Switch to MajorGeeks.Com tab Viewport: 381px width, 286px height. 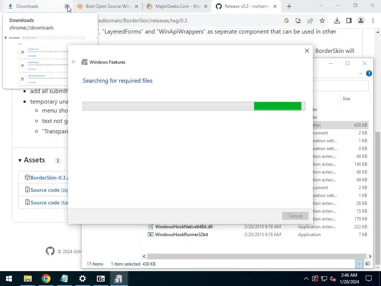(x=177, y=7)
